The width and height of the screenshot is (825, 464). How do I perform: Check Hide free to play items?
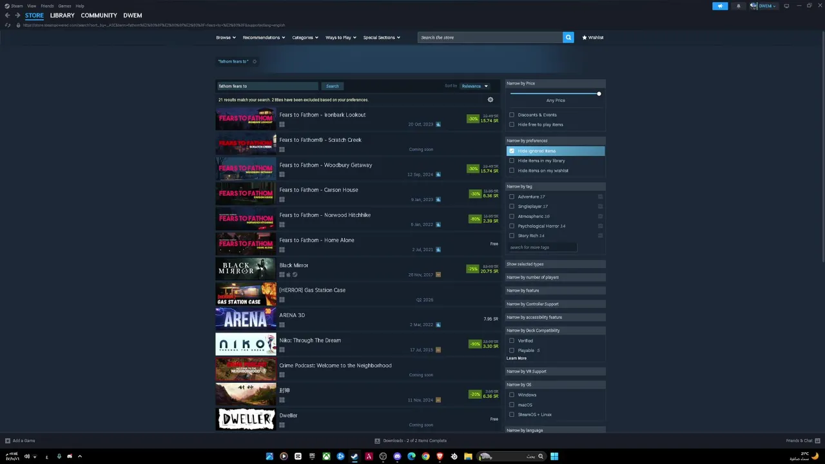(512, 124)
